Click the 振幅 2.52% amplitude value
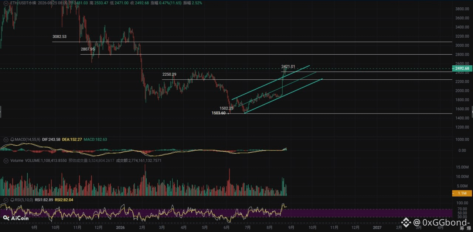Screen dimensions: 473x232 pyautogui.click(x=193, y=3)
